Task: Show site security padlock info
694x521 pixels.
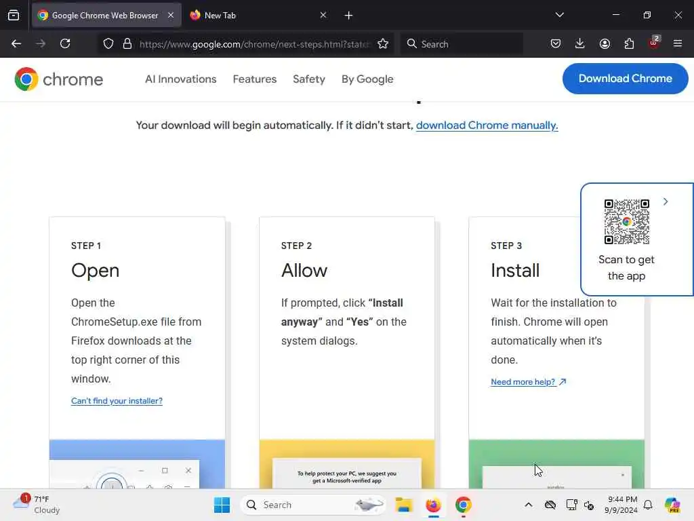Action: click(127, 43)
